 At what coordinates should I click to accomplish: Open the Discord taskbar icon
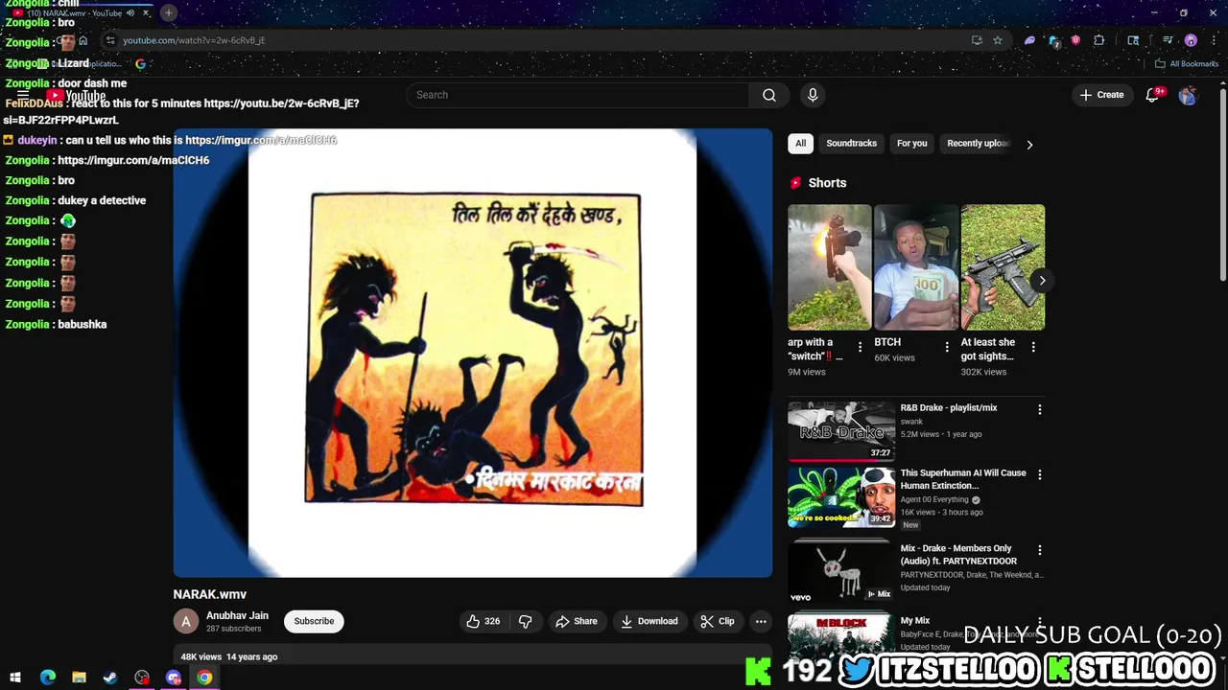[x=174, y=678]
